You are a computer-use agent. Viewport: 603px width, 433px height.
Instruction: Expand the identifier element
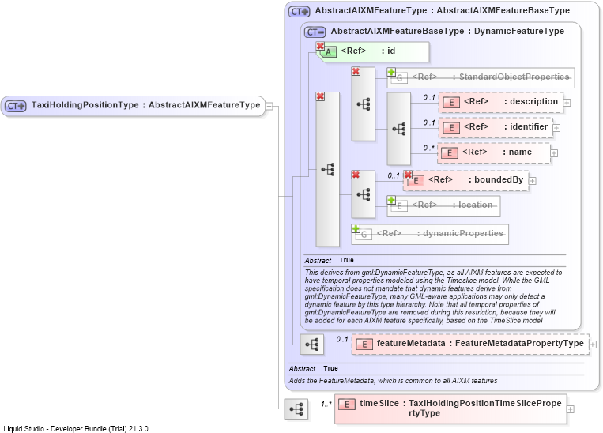pyautogui.click(x=556, y=128)
